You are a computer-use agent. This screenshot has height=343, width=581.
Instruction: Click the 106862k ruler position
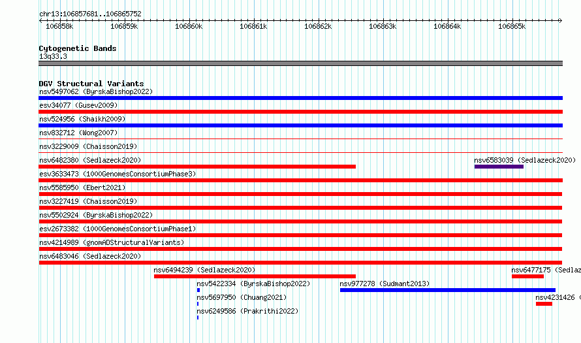point(318,26)
